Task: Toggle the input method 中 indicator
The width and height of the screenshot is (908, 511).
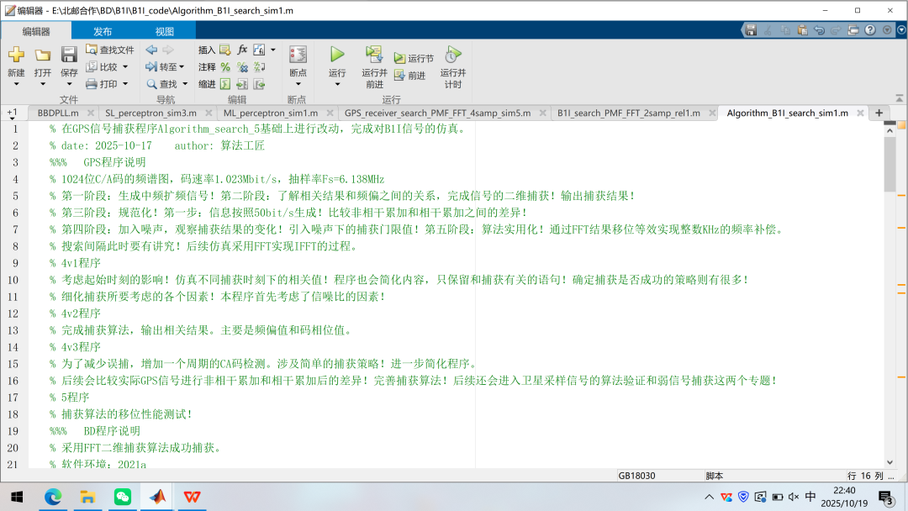Action: [x=810, y=497]
